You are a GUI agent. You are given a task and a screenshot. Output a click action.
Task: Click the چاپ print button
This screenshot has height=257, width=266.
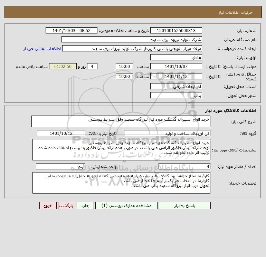85,206
